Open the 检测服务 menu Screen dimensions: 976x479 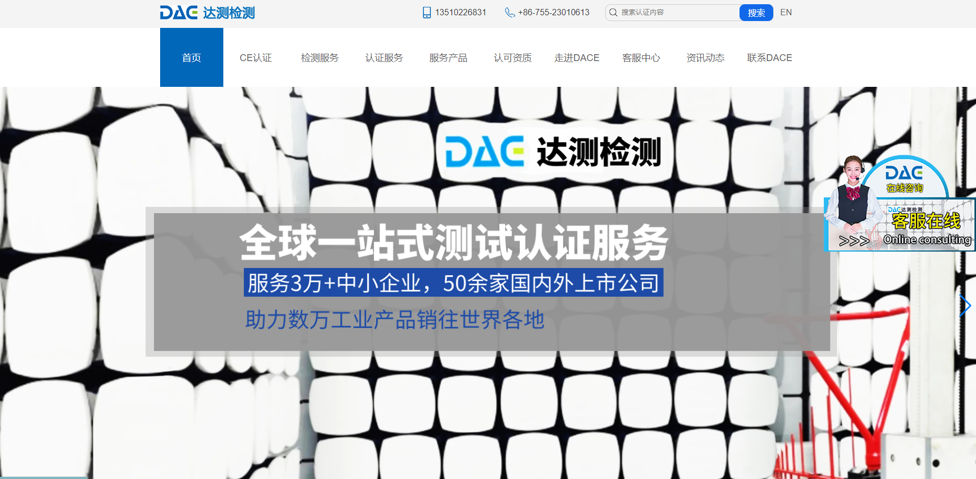coord(320,57)
